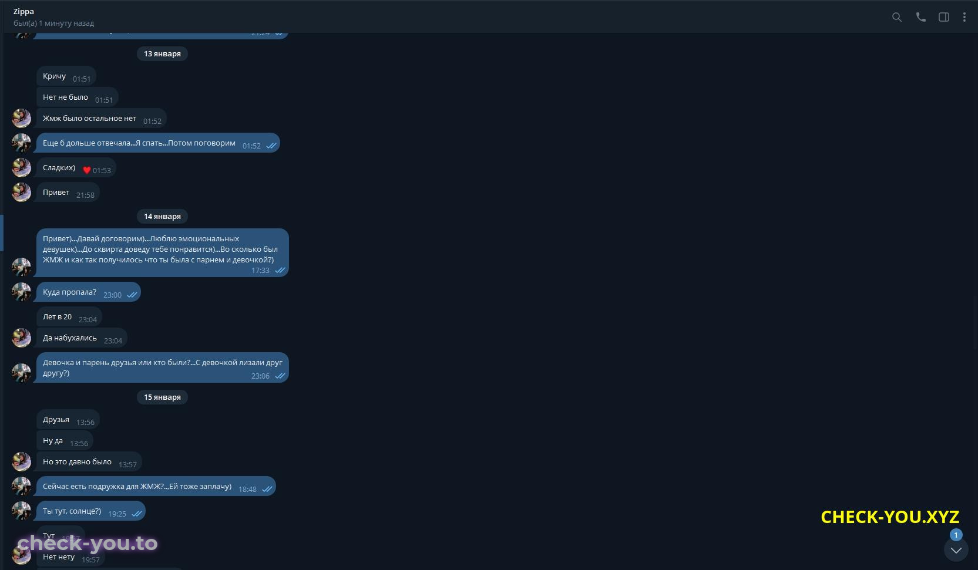Viewport: 978px width, 570px height.
Task: Click avatar beside "Ты тут, солнце?)" message
Action: coord(22,511)
